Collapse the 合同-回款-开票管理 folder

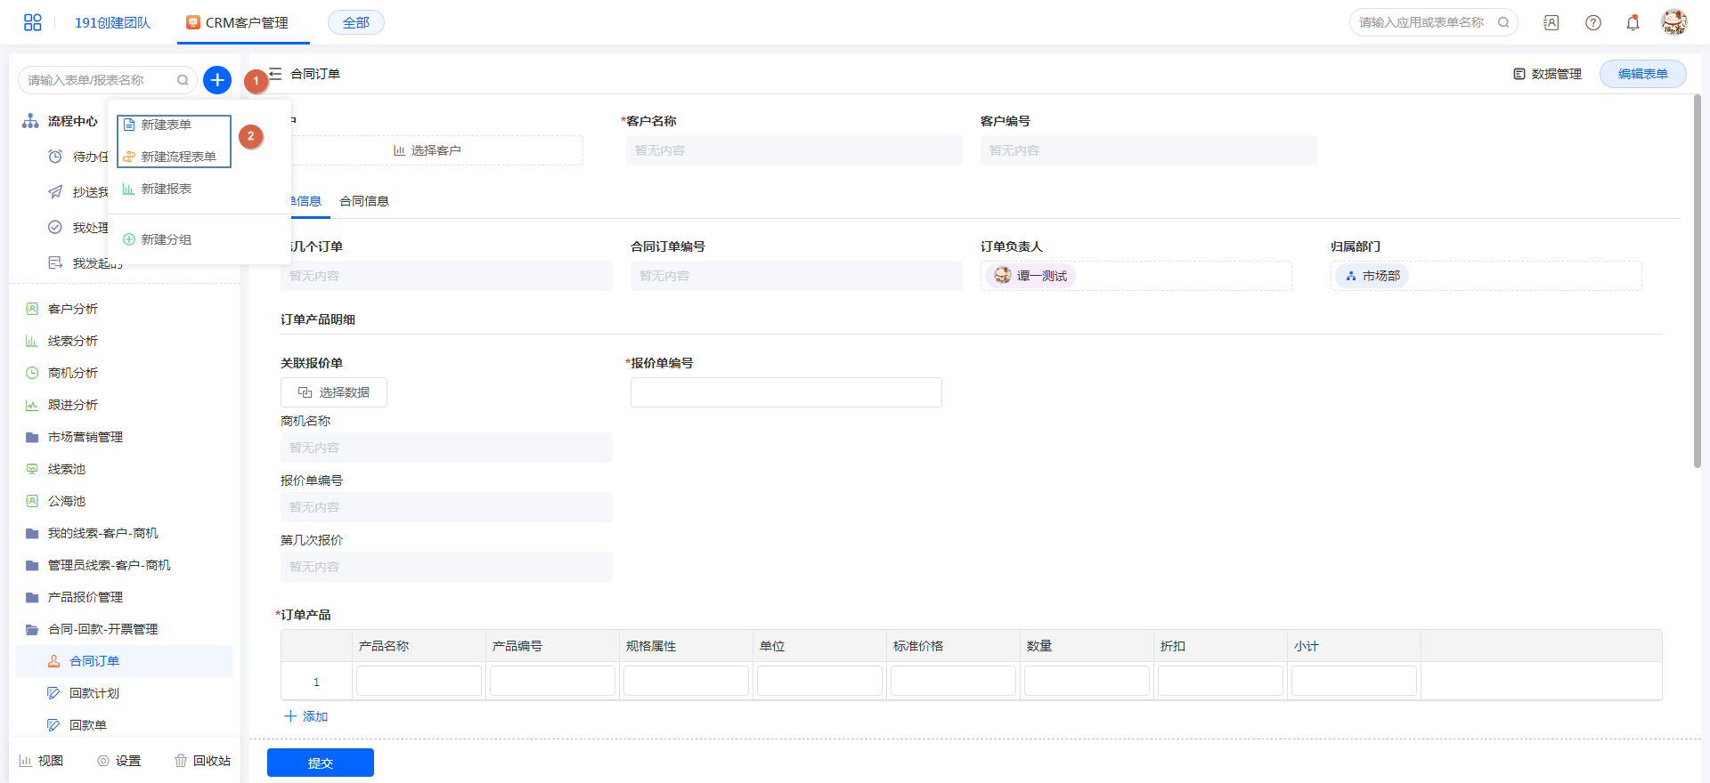click(x=102, y=629)
